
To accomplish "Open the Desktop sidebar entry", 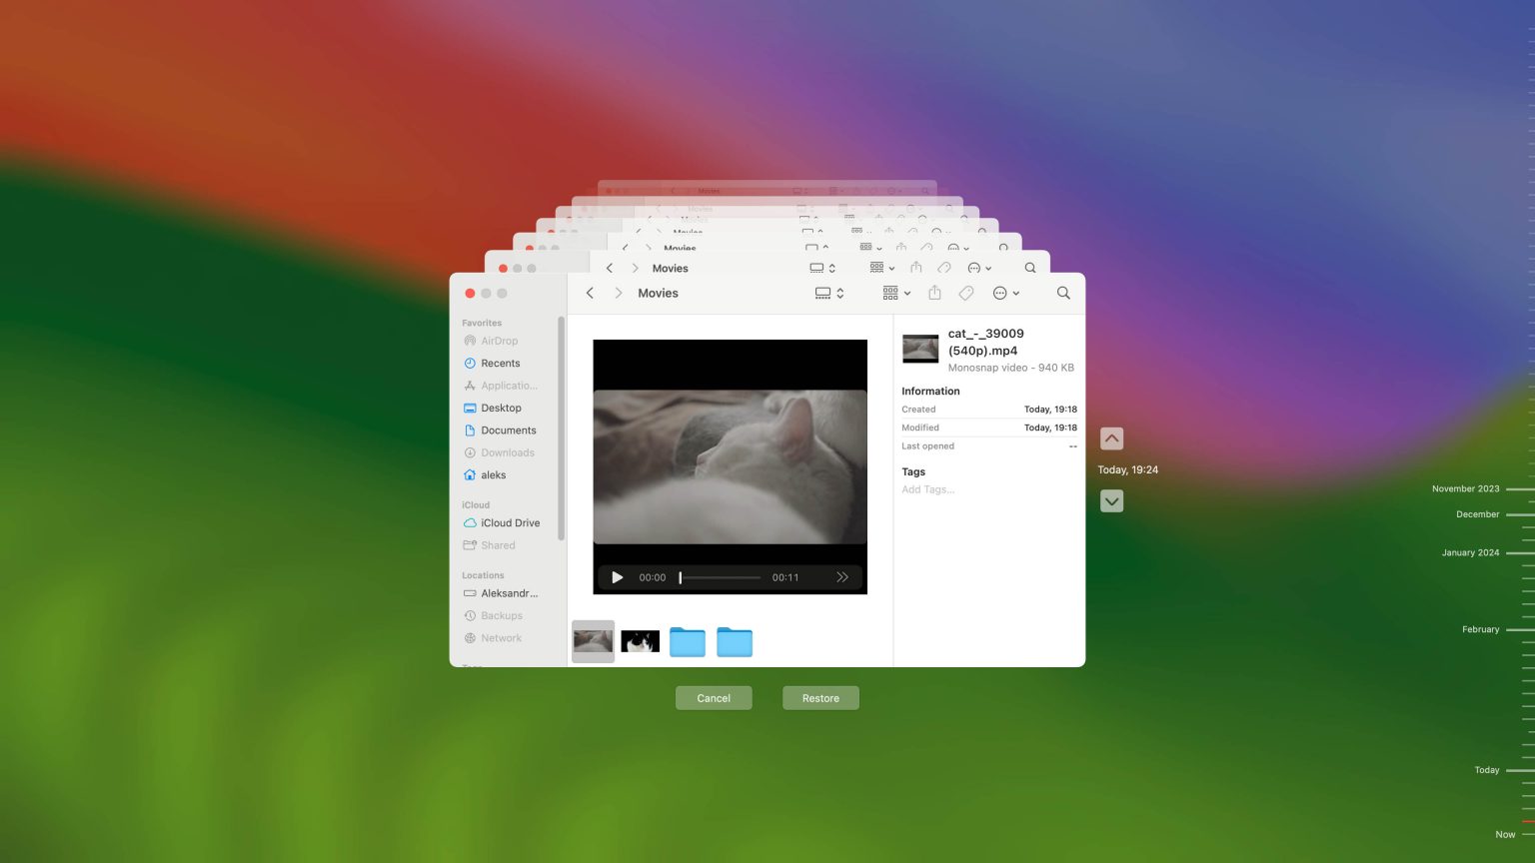I will click(x=501, y=408).
